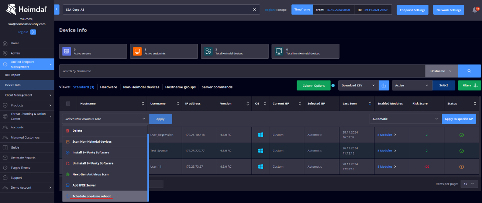
Task: Click Windows OS icon for Test_Sysmon row
Action: pos(260,151)
